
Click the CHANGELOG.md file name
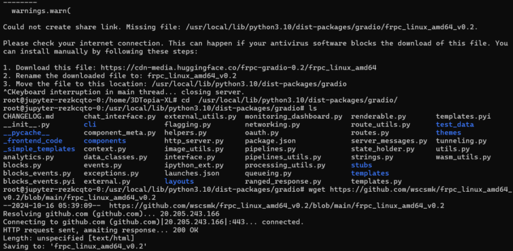tap(28, 116)
